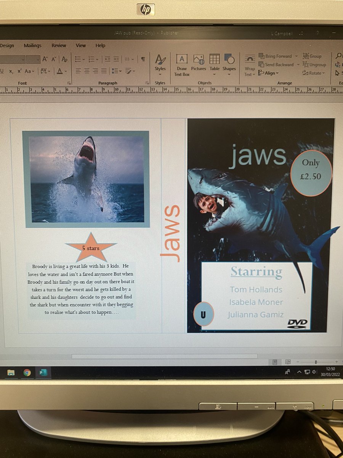Image resolution: width=343 pixels, height=458 pixels.
Task: Click the Replace icon in Editing
Action: coord(338,65)
